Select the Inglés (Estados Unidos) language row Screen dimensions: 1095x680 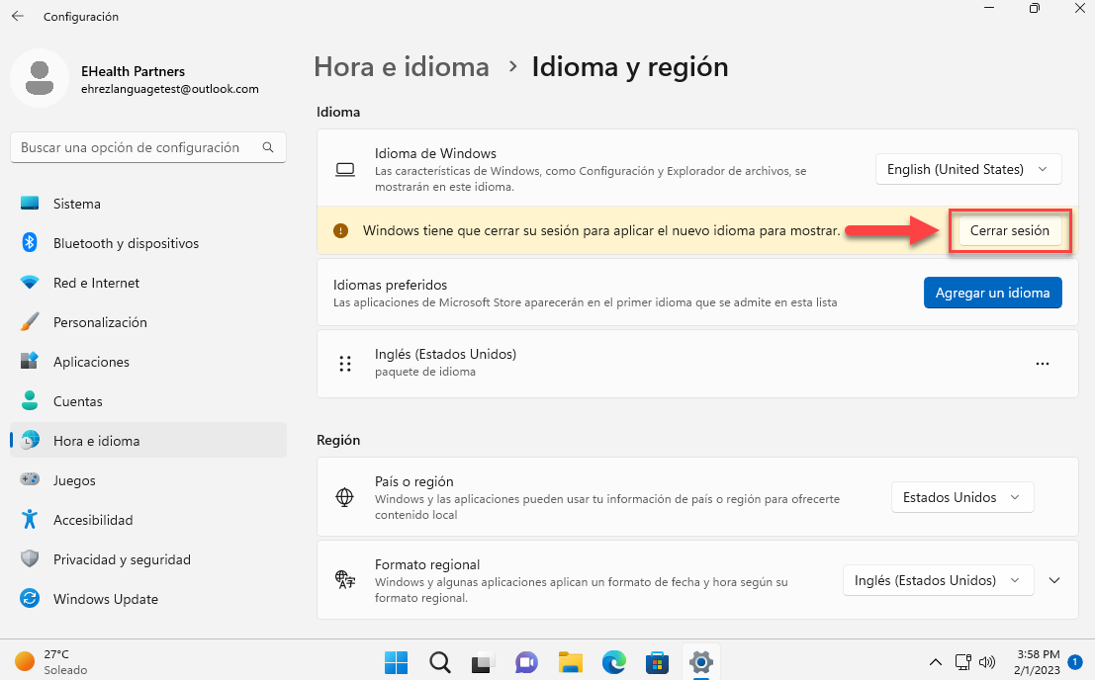click(697, 364)
